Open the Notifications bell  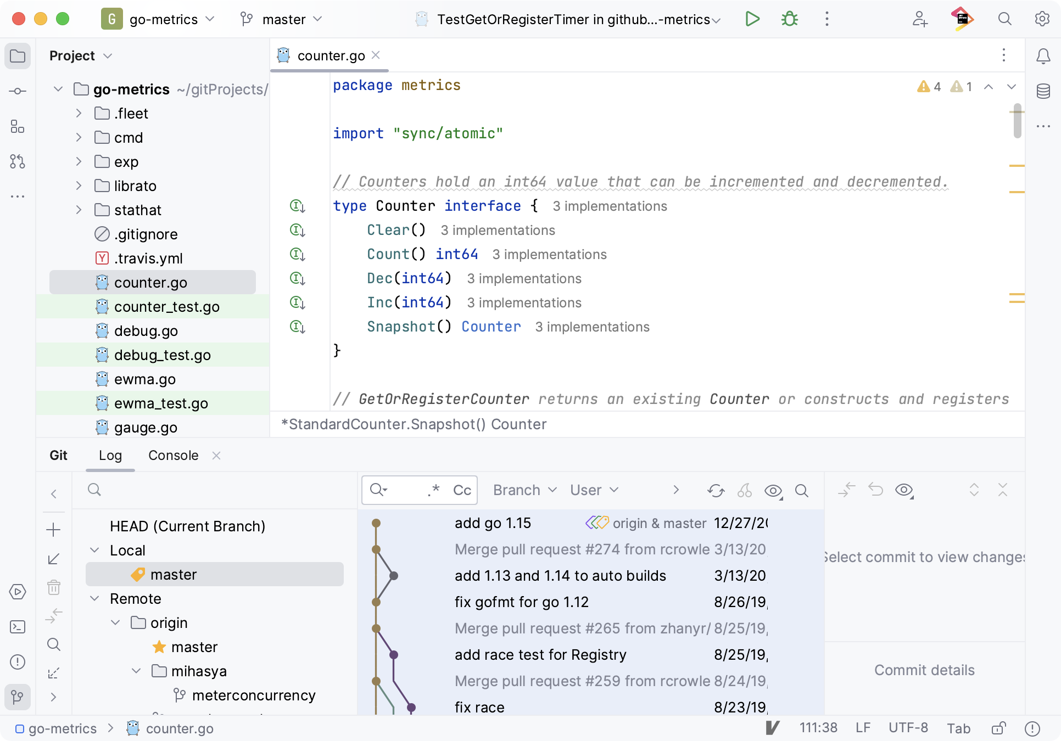click(x=1044, y=55)
